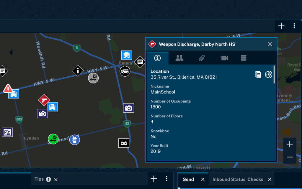The image size is (302, 189).
Task: Open the location document list icon
Action: click(x=258, y=75)
